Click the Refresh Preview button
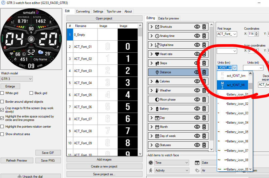 [16, 161]
